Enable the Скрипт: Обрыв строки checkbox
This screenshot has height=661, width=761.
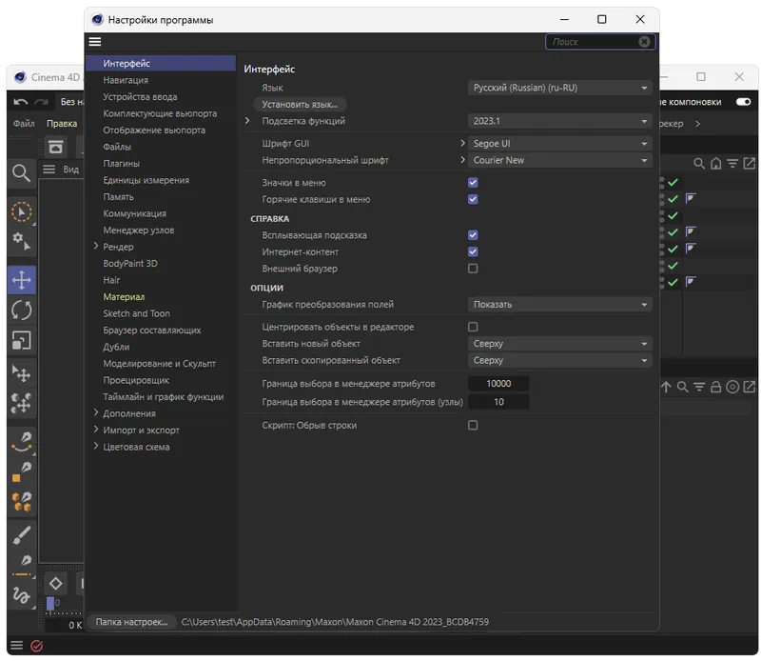[473, 426]
